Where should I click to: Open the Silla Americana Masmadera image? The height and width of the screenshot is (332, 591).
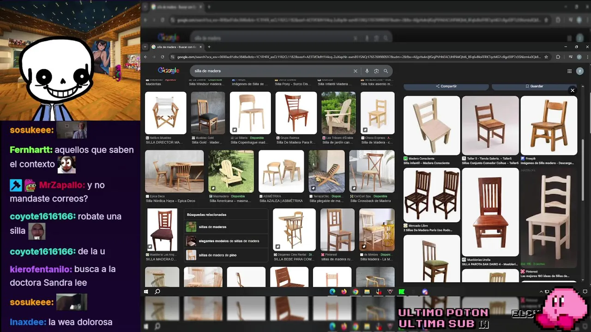coord(231,171)
